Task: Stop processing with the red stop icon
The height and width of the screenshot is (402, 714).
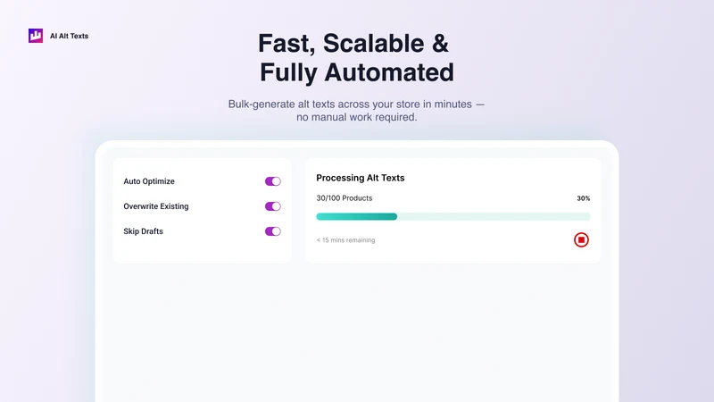Action: [581, 239]
